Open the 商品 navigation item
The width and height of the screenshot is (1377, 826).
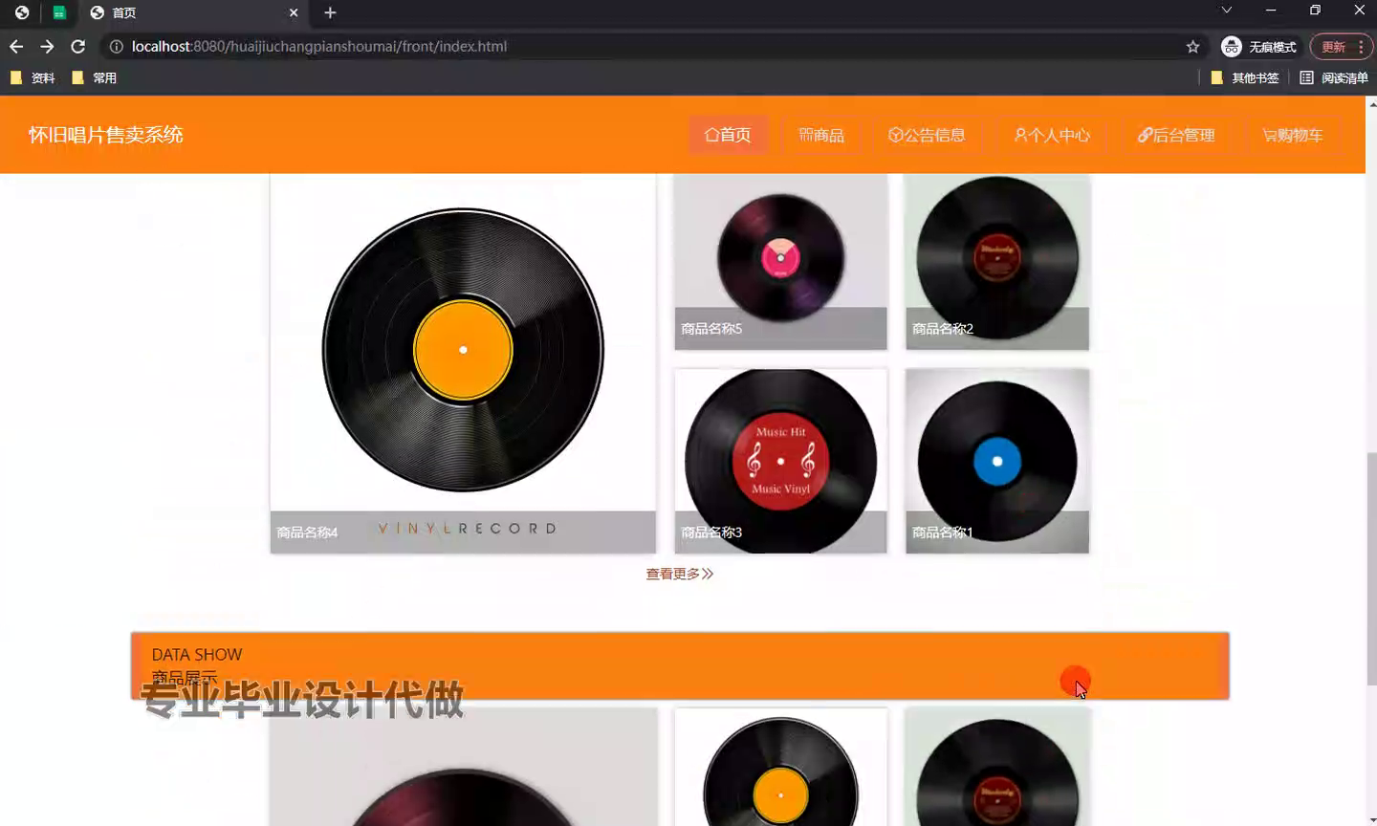(821, 135)
